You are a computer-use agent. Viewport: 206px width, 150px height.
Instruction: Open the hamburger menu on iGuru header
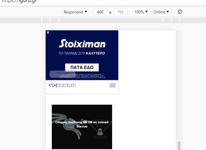click(112, 85)
